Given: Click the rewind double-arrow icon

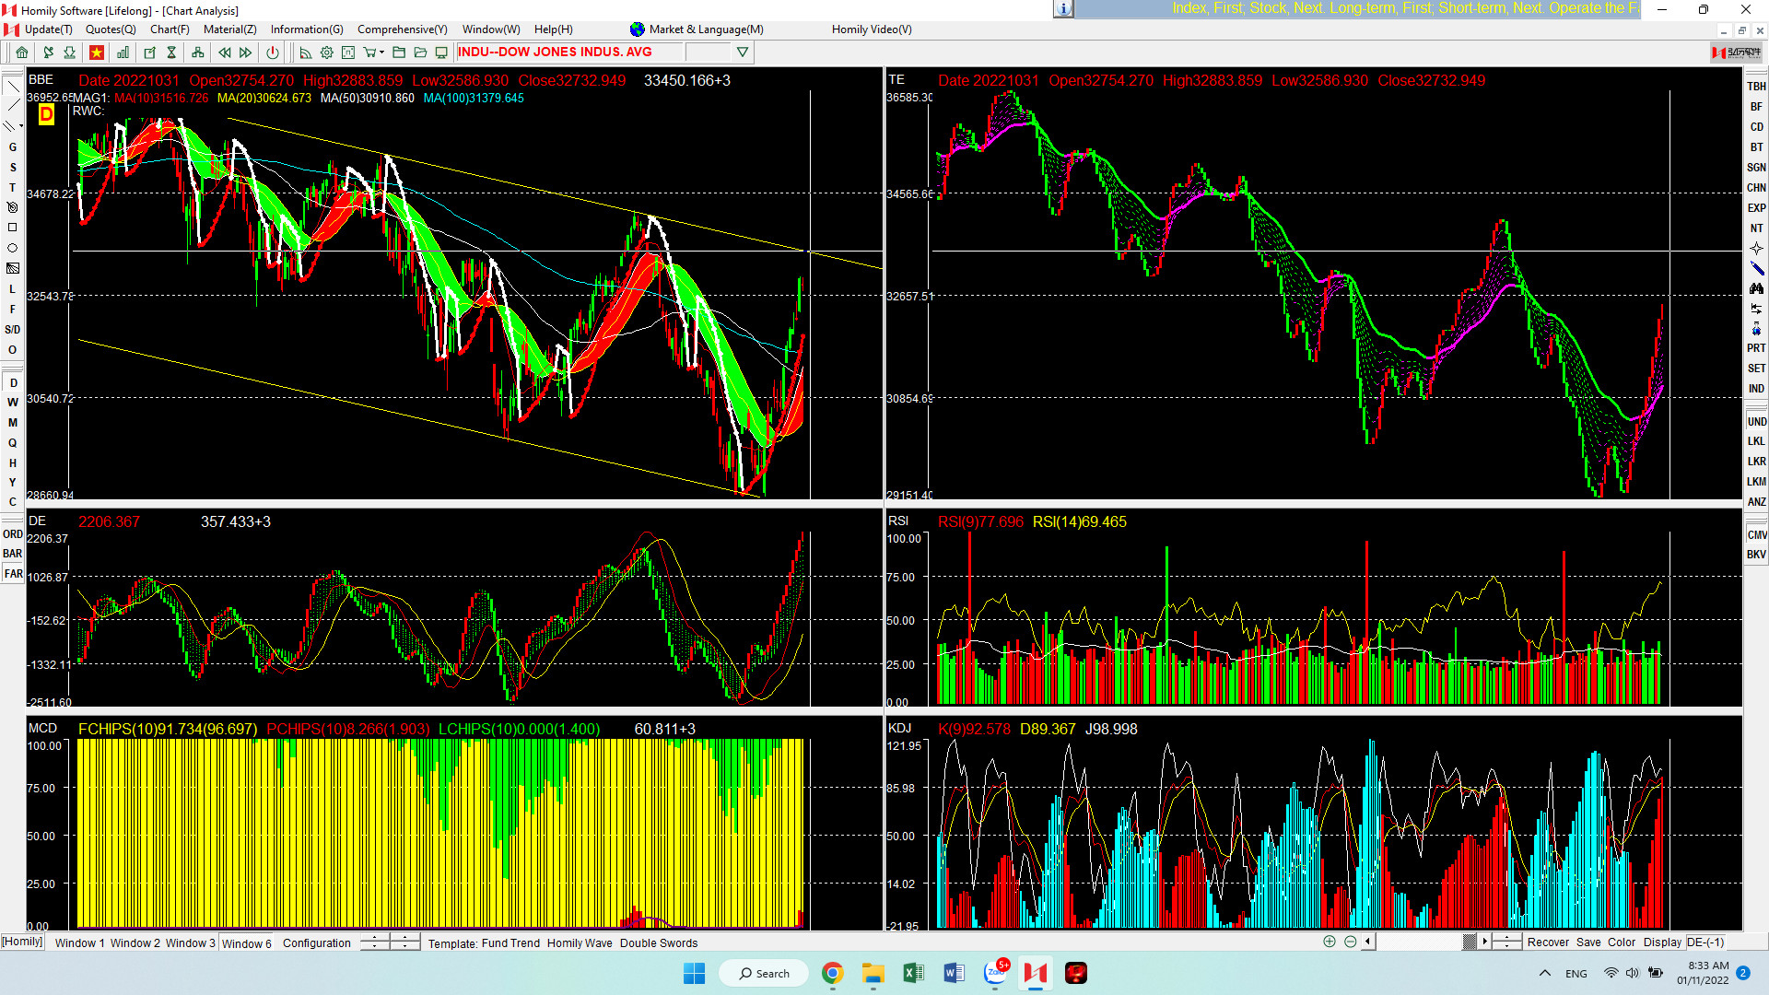Looking at the screenshot, I should click(224, 53).
